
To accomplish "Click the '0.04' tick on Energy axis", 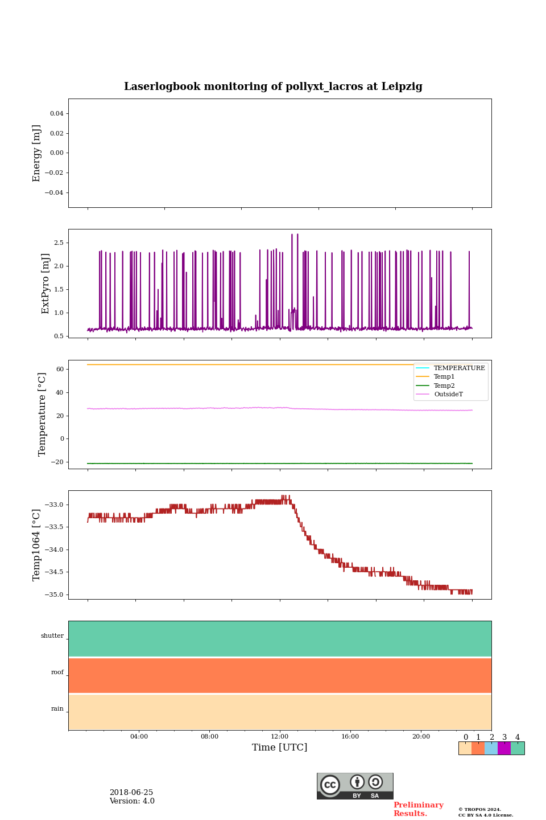I will 57,114.
